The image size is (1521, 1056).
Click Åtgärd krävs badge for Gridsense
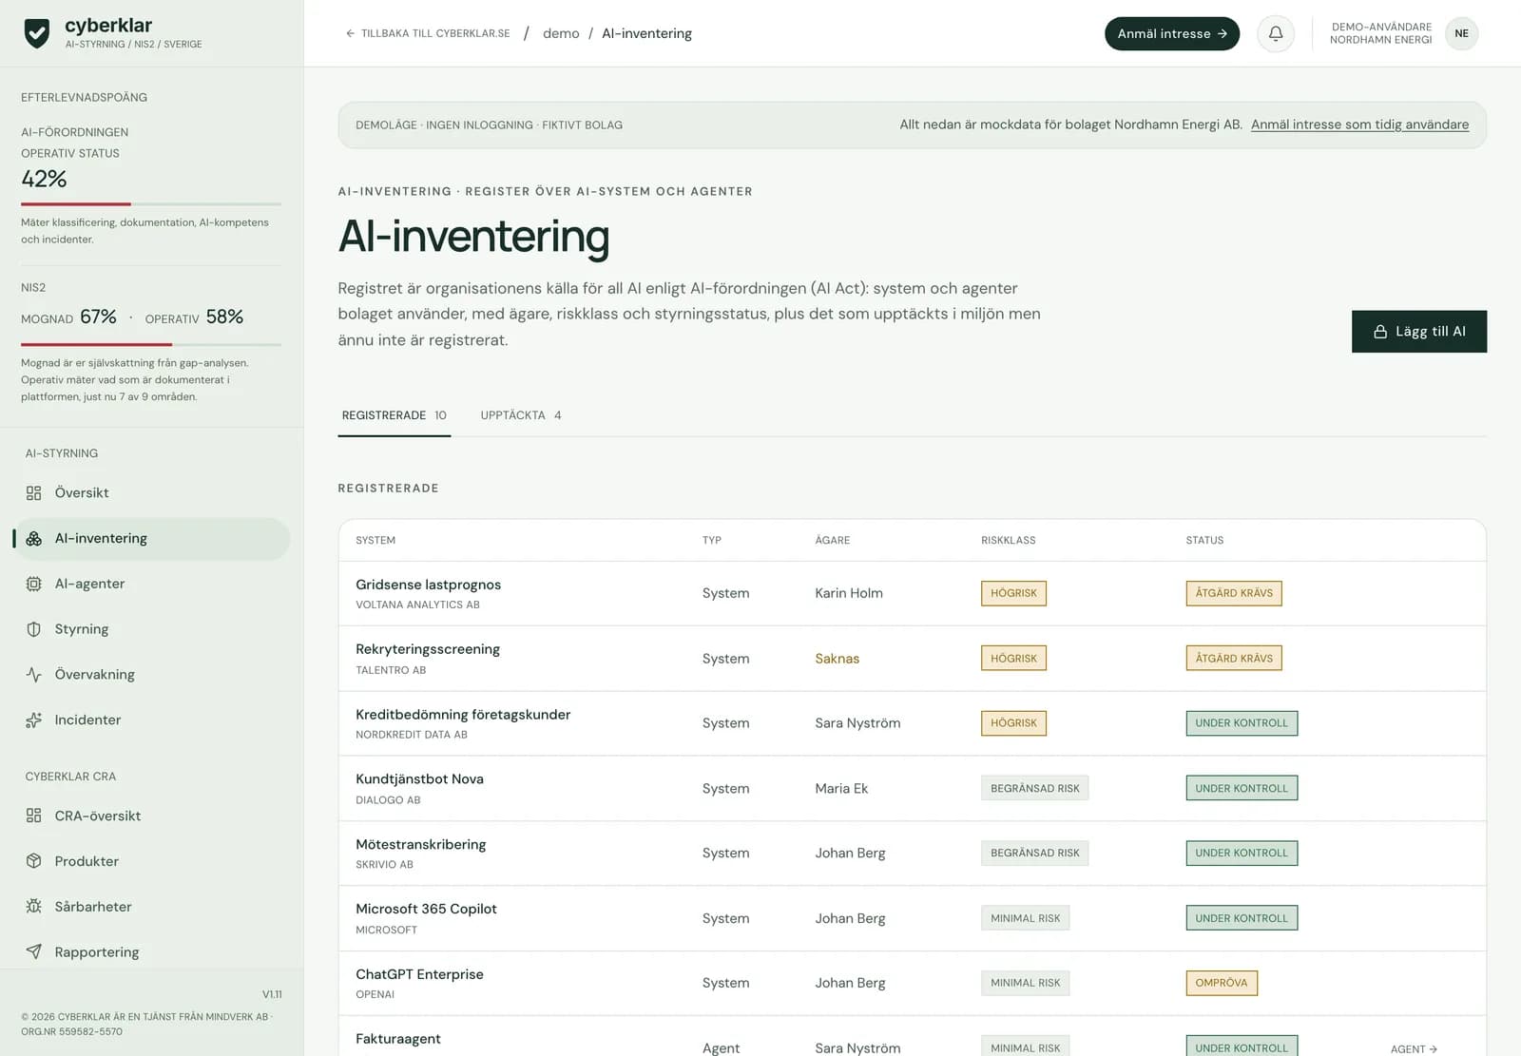point(1234,593)
